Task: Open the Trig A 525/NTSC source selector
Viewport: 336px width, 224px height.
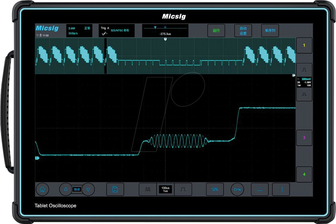Action: point(117,31)
